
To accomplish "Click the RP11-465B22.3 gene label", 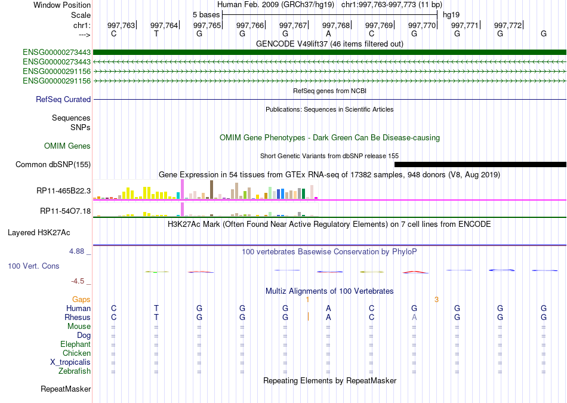I will pos(64,190).
